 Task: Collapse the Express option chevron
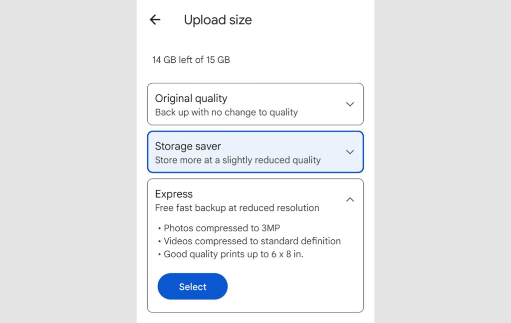pyautogui.click(x=350, y=199)
